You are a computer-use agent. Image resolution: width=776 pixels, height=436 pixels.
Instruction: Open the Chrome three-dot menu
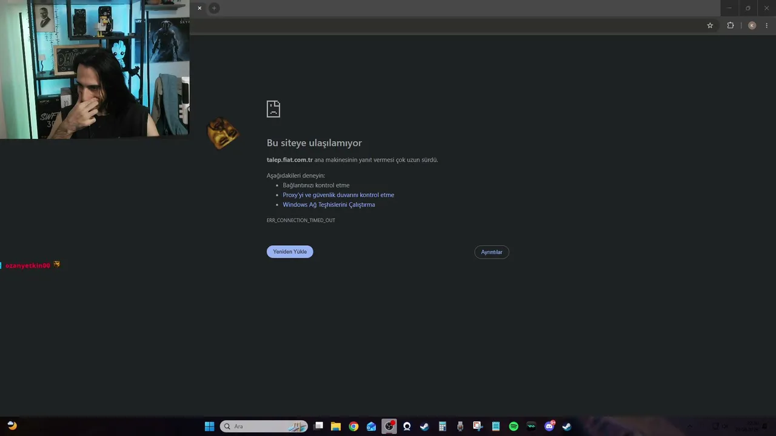(767, 25)
